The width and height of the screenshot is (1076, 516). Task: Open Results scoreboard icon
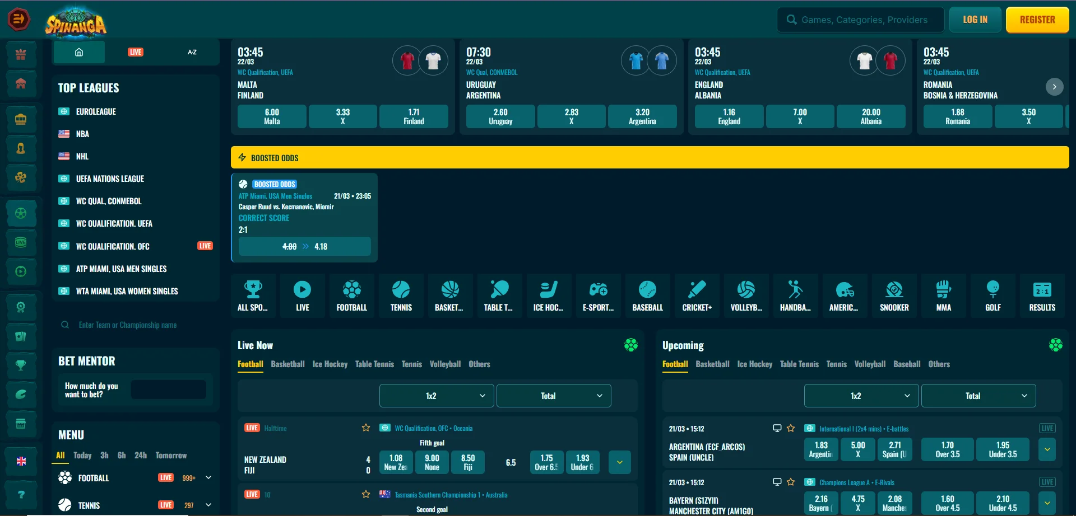click(1042, 296)
